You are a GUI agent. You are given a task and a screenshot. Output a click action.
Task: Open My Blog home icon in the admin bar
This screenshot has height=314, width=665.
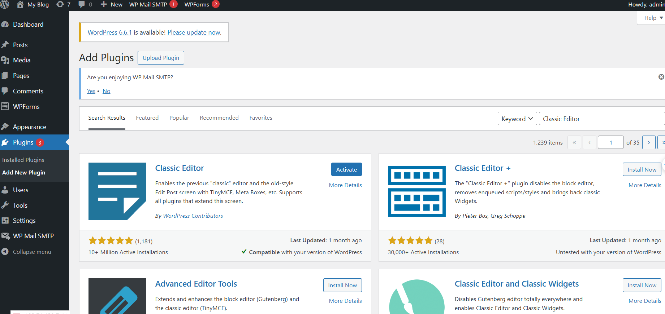coord(20,4)
